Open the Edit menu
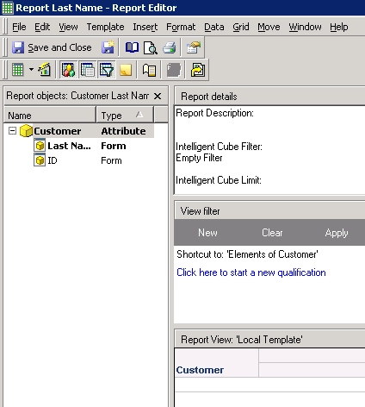This screenshot has height=407, width=365. pos(42,27)
